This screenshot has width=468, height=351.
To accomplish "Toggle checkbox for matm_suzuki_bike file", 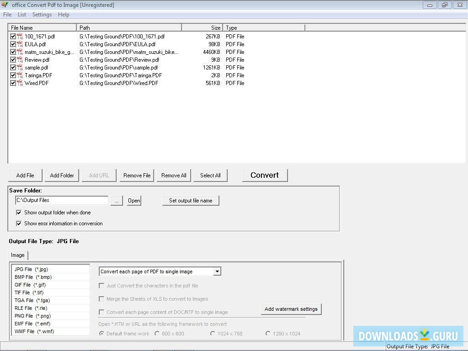I will click(13, 52).
